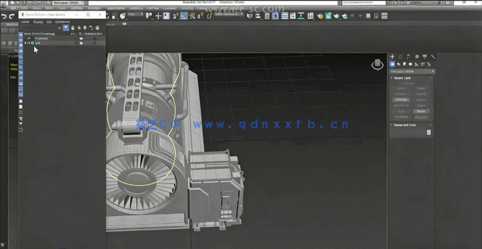This screenshot has width=482, height=249.
Task: Click the Scatter object type button
Action: click(x=421, y=89)
